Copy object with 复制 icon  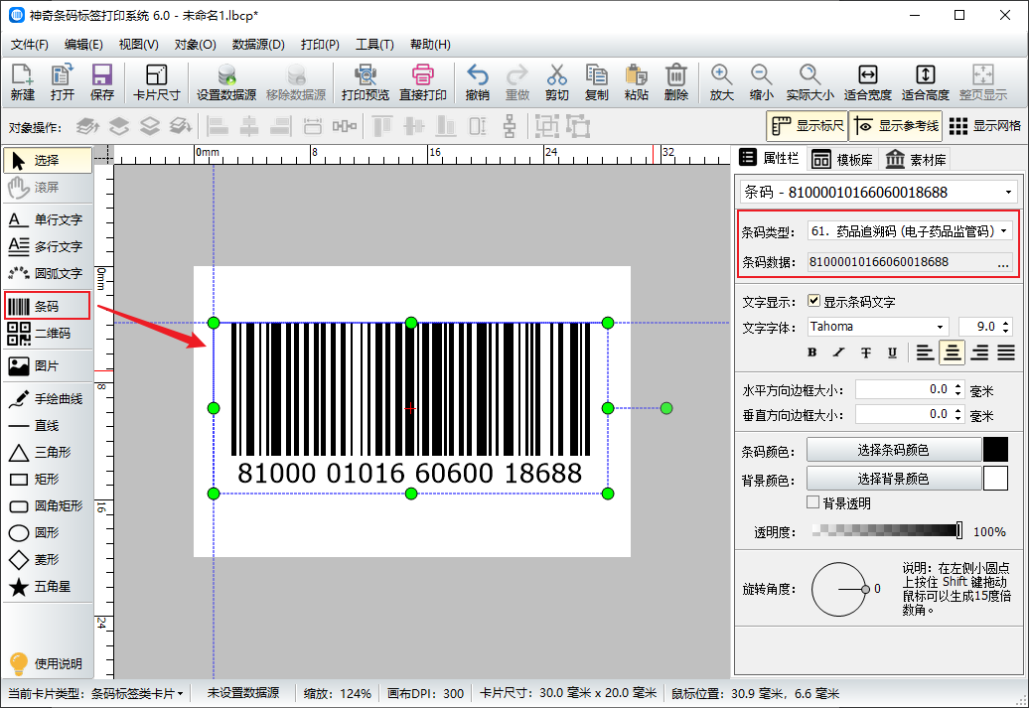(597, 82)
